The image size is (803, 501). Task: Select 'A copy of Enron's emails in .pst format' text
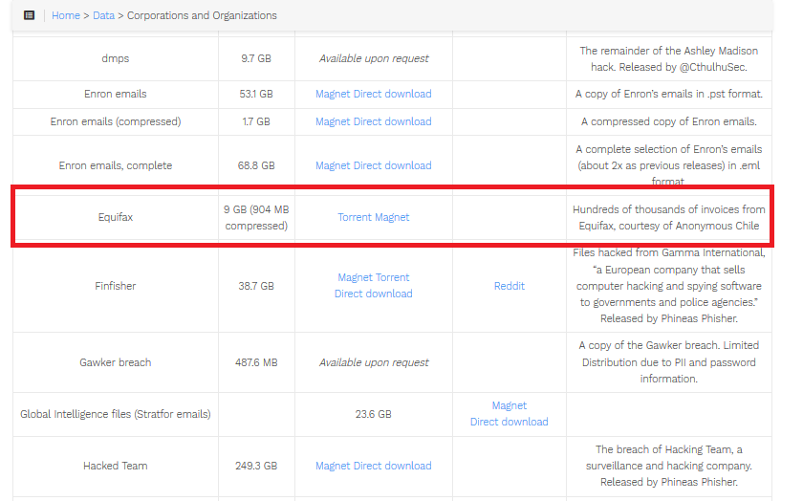click(x=669, y=94)
